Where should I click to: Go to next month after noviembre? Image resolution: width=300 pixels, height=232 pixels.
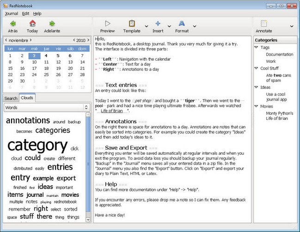(31, 40)
